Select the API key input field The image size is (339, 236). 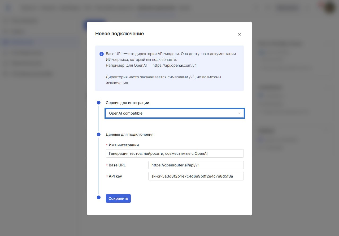(196, 176)
